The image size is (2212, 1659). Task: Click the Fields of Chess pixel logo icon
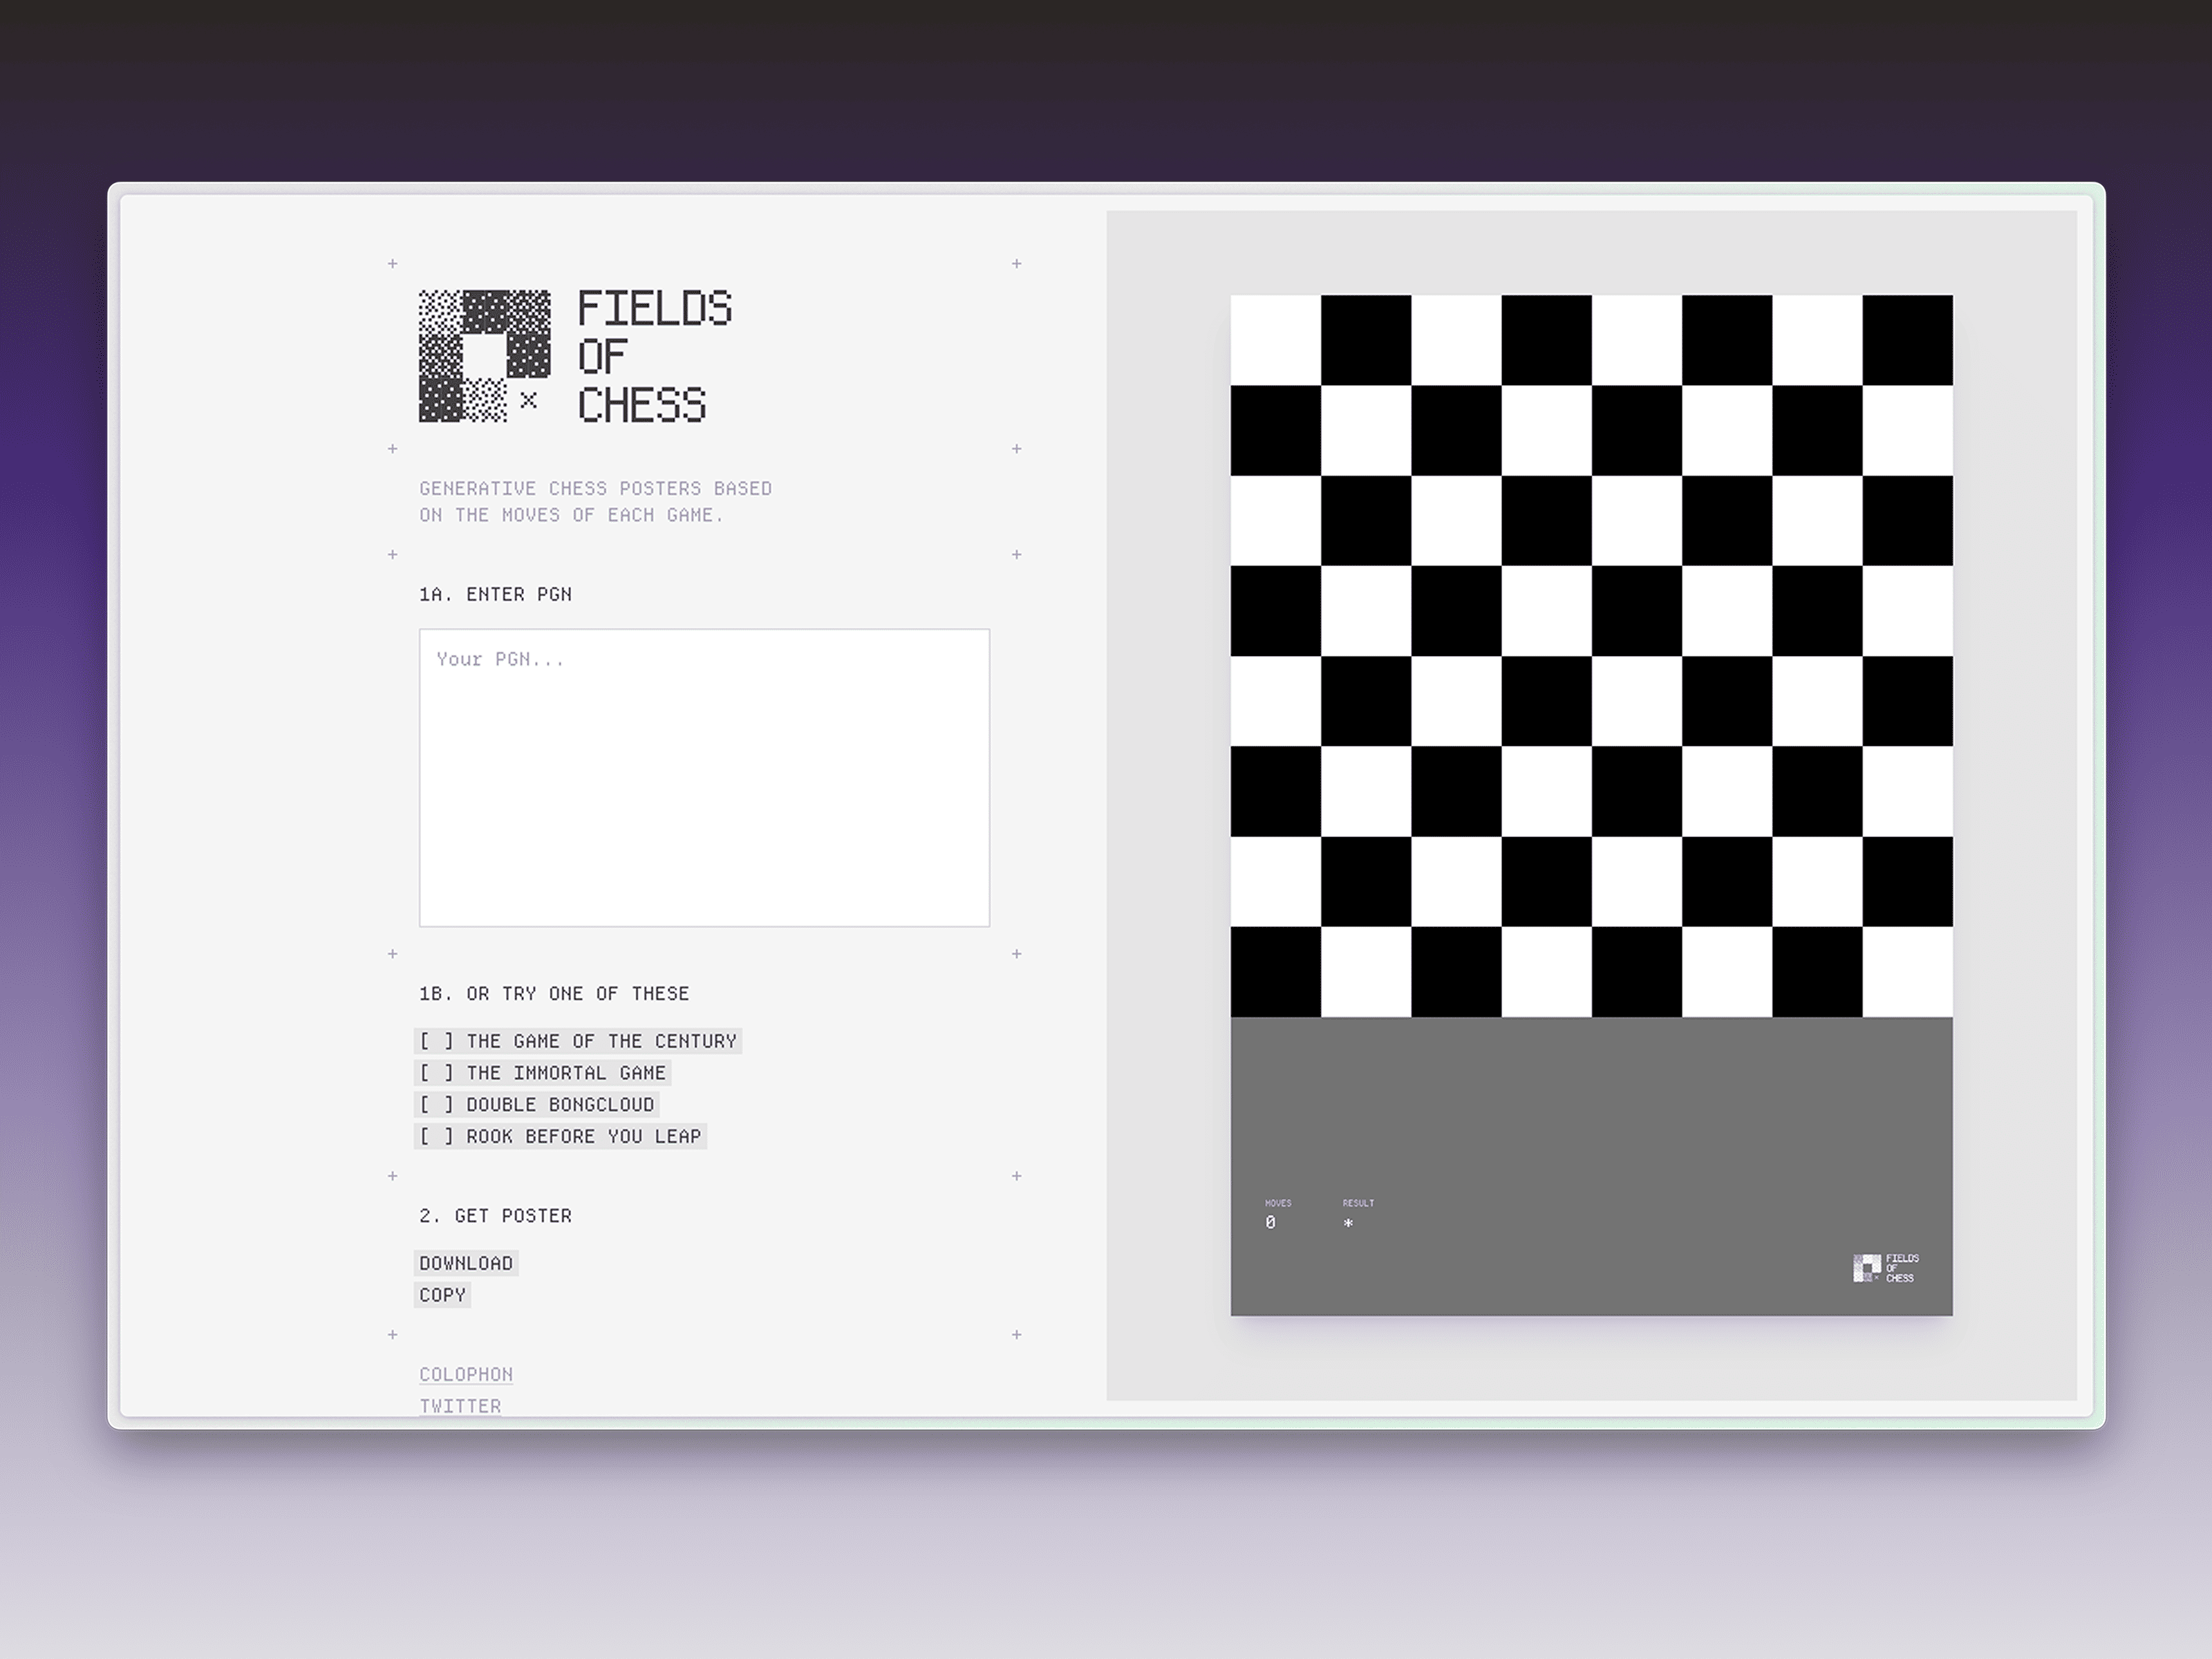[484, 356]
